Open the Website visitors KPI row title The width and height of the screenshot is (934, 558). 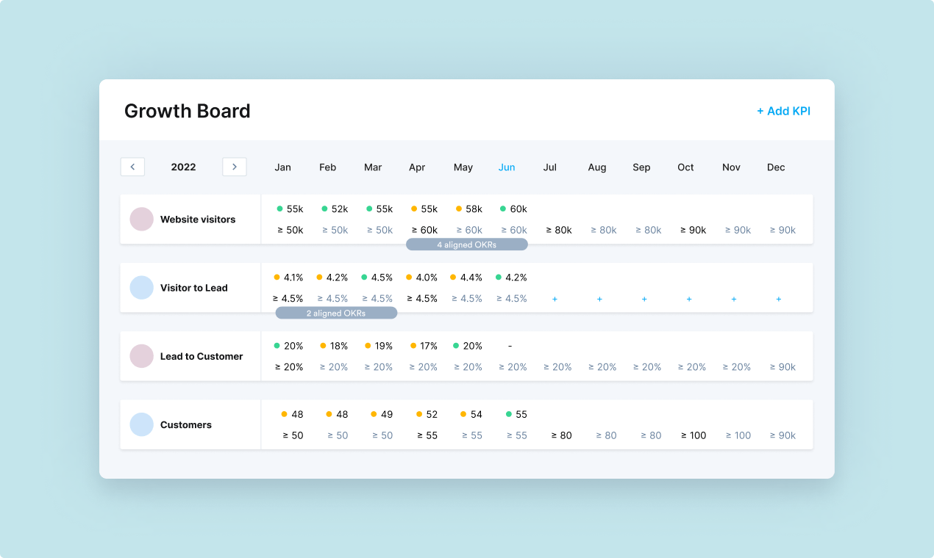[x=198, y=219]
